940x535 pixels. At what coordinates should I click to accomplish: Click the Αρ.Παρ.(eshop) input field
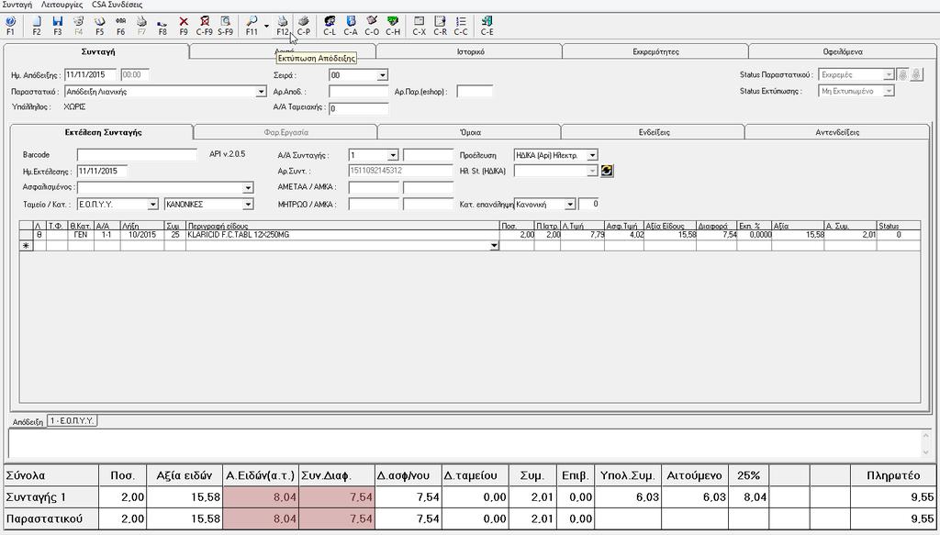[x=475, y=92]
